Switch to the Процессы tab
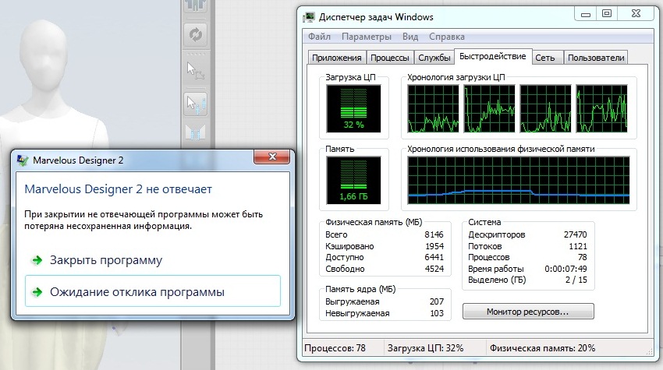 coord(390,58)
